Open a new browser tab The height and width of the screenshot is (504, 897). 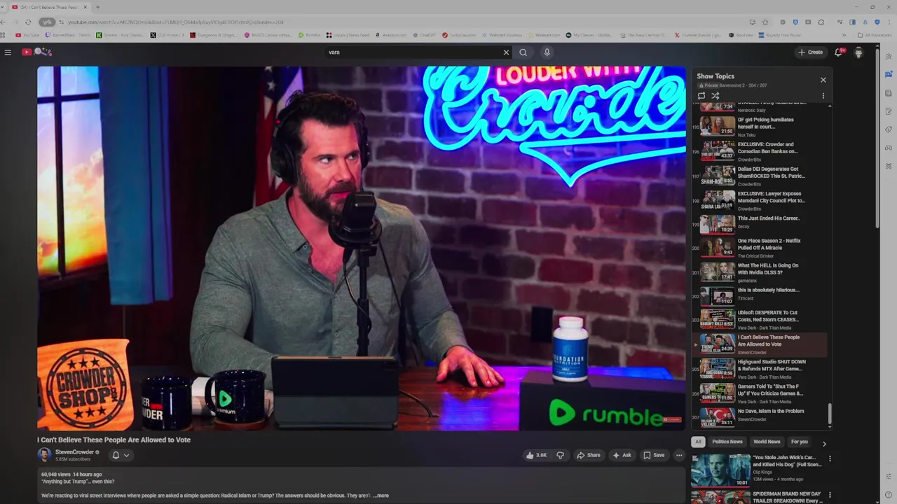coord(97,7)
